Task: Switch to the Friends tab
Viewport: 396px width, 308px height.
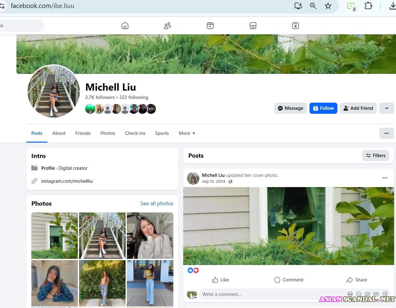Action: click(x=83, y=133)
